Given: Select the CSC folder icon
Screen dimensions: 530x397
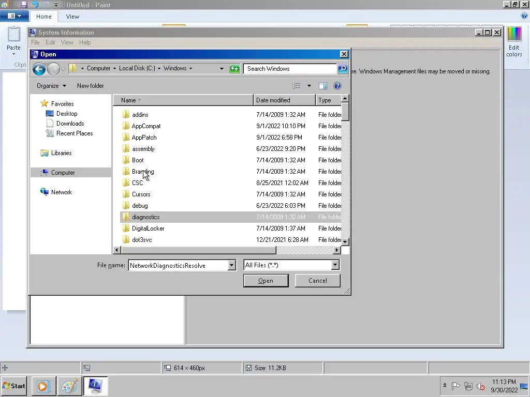Looking at the screenshot, I should point(126,182).
